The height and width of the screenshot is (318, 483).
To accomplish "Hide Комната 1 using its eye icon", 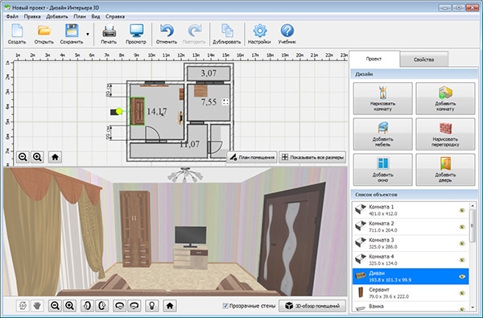I will [x=462, y=210].
